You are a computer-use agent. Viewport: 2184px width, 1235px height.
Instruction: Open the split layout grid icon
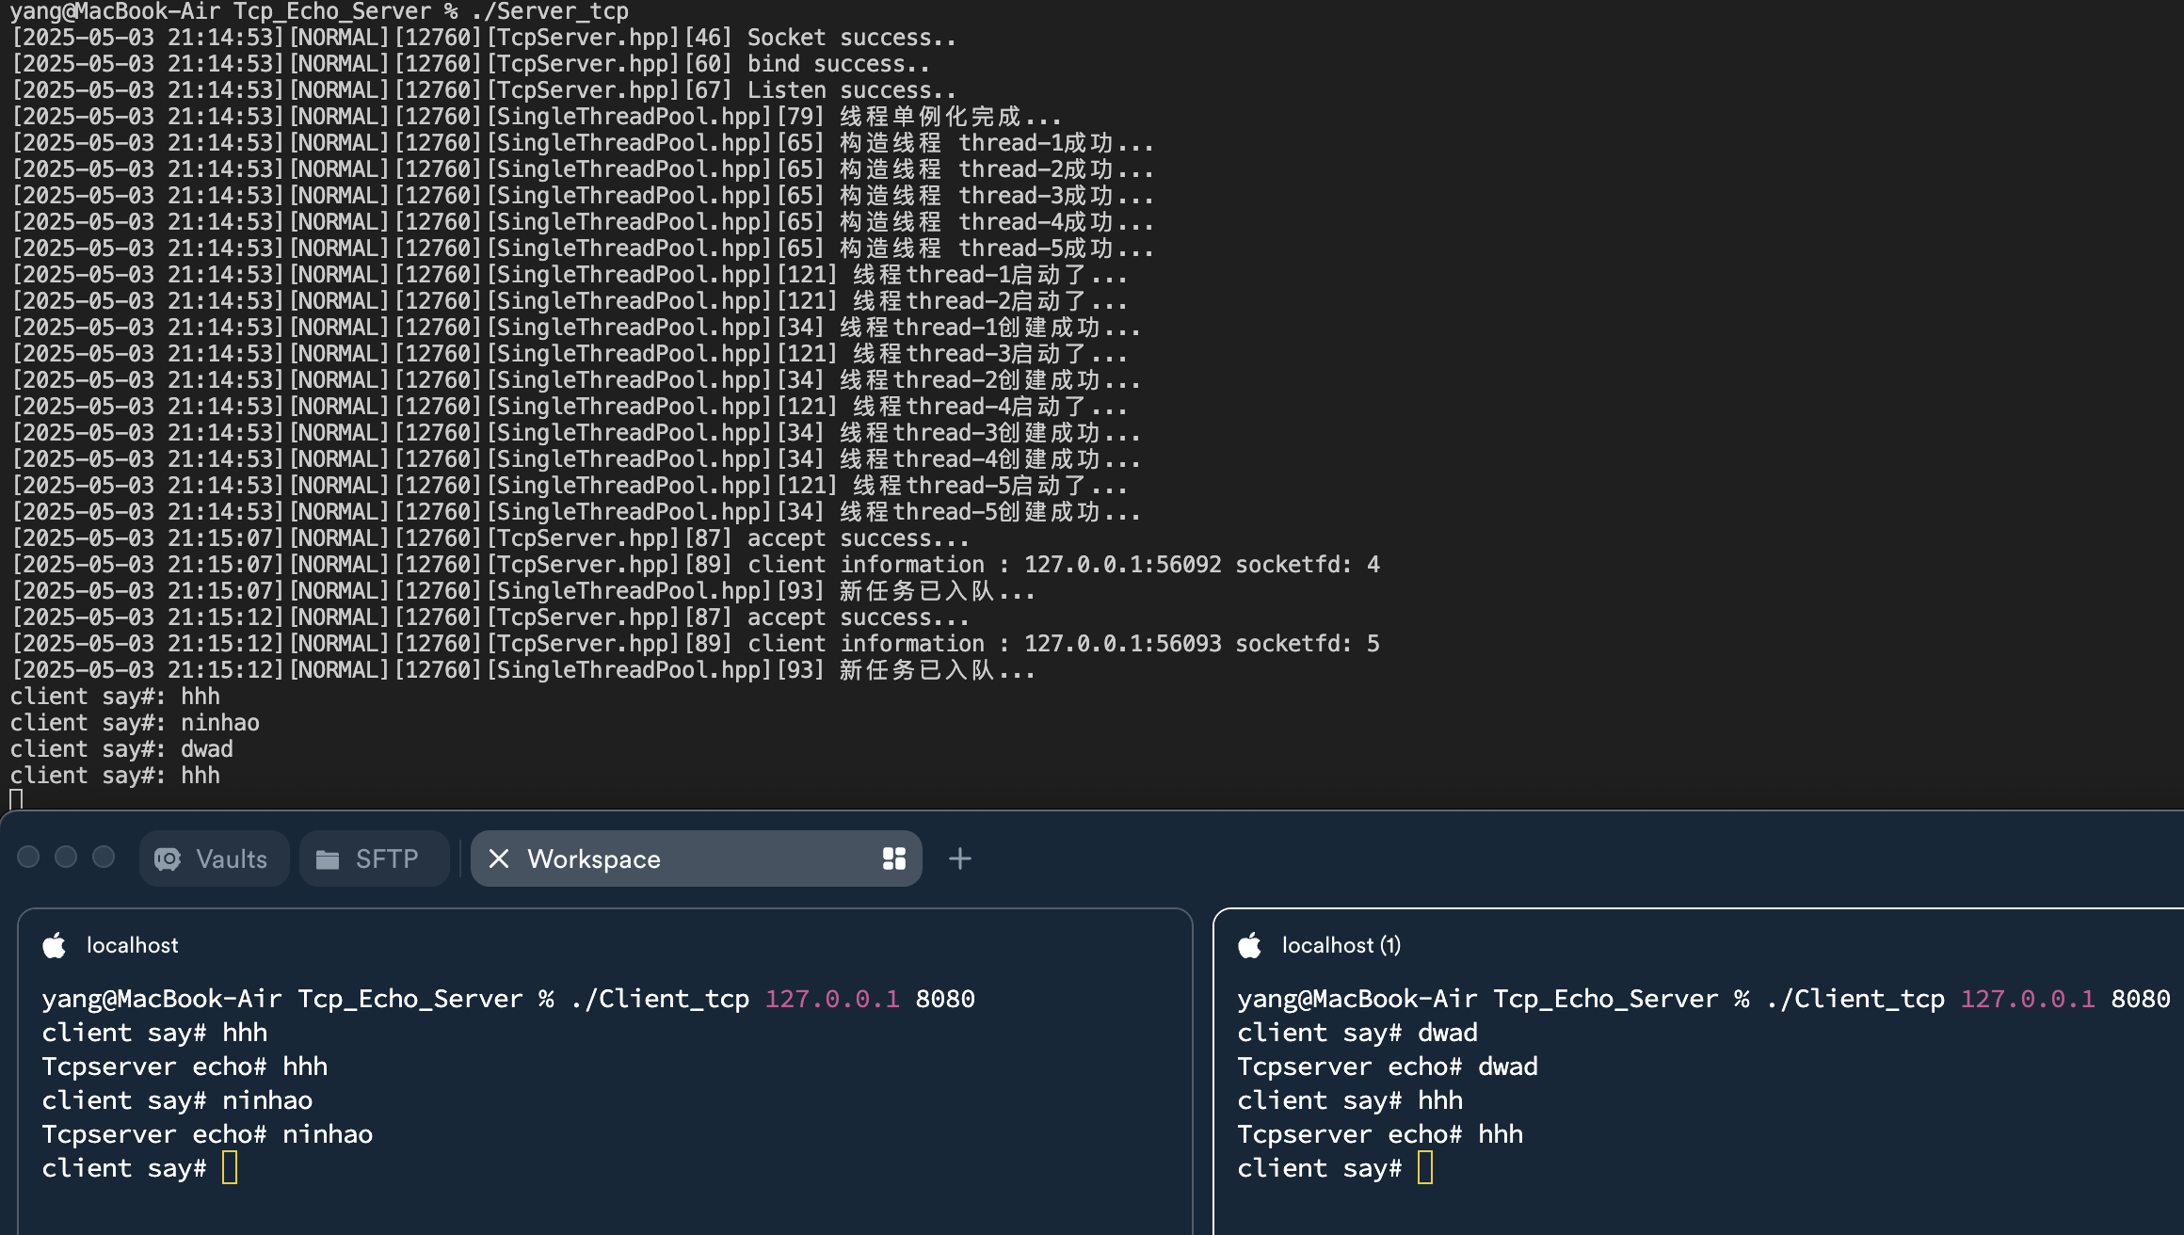tap(893, 858)
